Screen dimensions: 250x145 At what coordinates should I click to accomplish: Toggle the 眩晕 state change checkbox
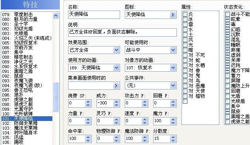pos(228,19)
